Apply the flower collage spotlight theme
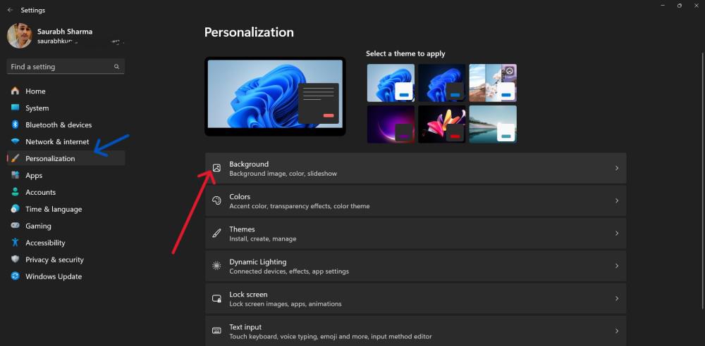 (x=493, y=82)
